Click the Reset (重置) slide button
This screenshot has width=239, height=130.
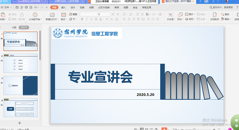coord(73,14)
